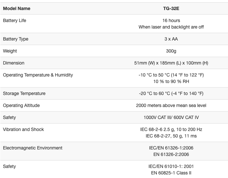Click the laser and backlight note

tap(171, 27)
